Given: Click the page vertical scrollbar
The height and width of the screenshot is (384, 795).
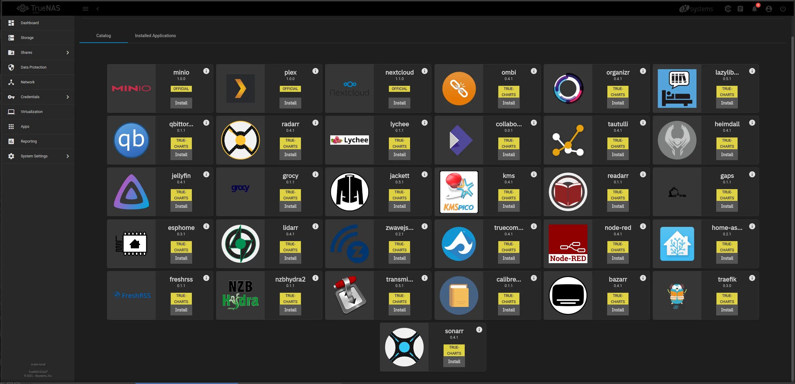Looking at the screenshot, I should [x=793, y=185].
